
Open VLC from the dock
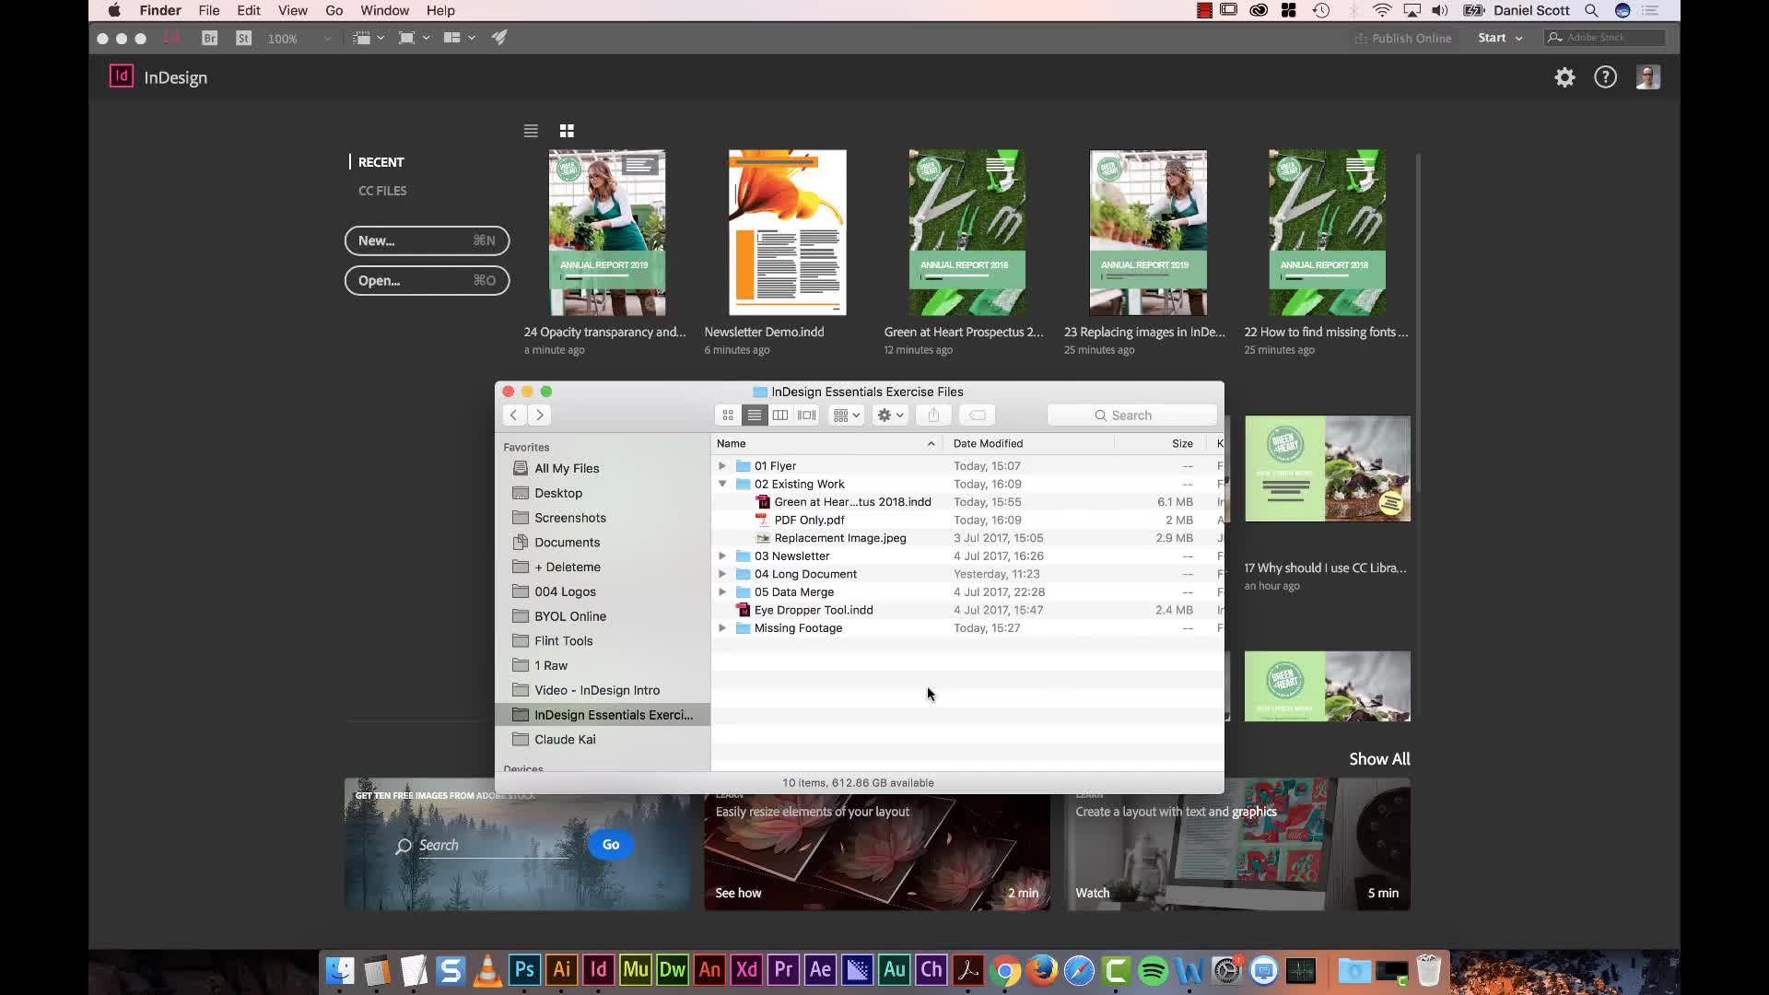pos(487,970)
